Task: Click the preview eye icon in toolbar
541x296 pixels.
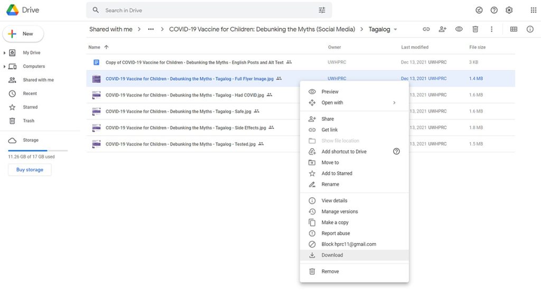Action: coord(459,30)
